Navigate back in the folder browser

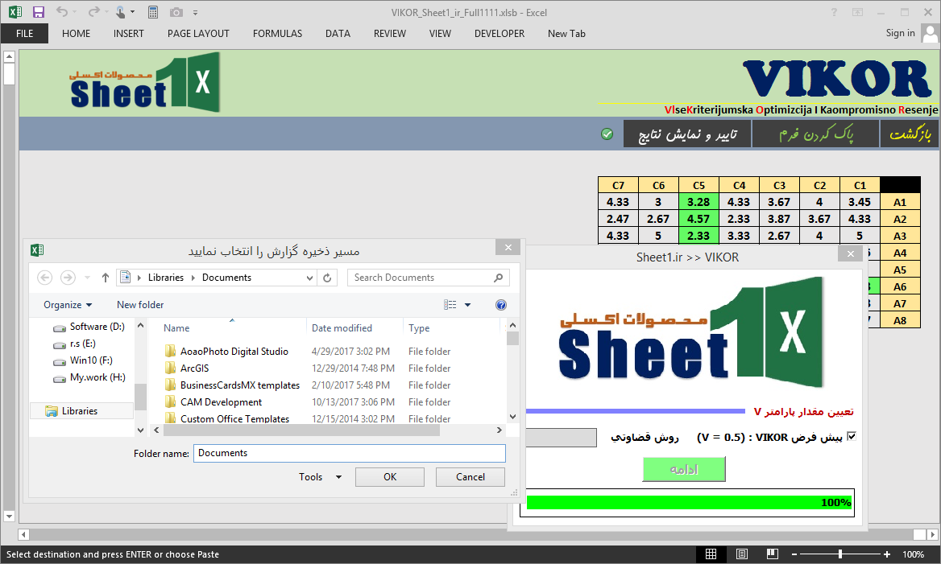pyautogui.click(x=45, y=277)
